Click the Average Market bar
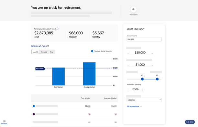This screenshot has width=198, height=127. coord(89,74)
